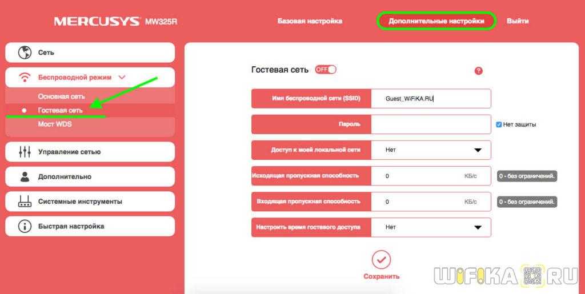The width and height of the screenshot is (585, 294).
Task: Collapse the Беспроводной режим chevron
Action: click(122, 78)
